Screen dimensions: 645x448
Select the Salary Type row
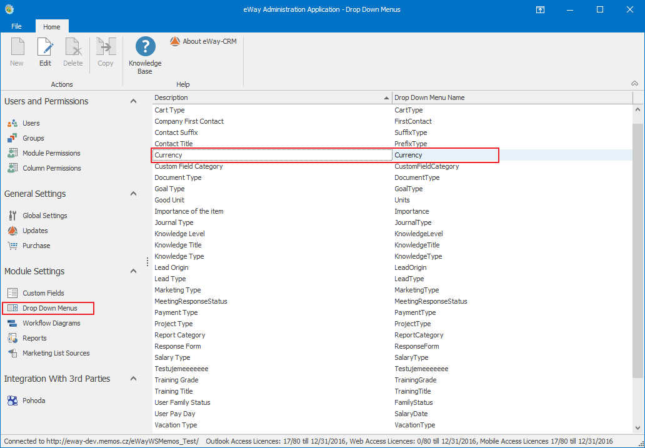392,357
